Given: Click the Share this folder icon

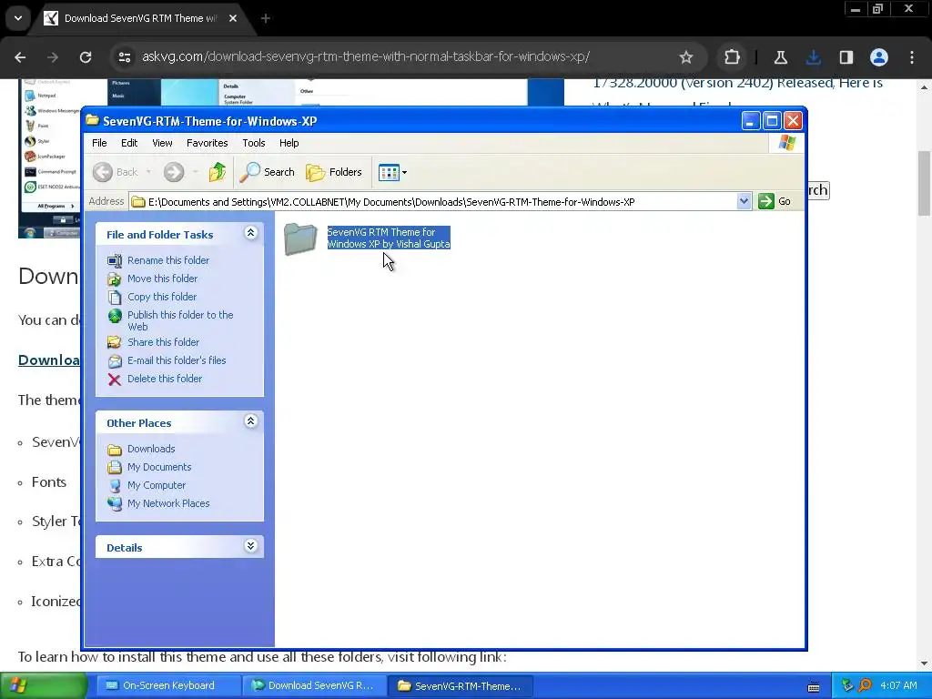Looking at the screenshot, I should click(x=114, y=342).
